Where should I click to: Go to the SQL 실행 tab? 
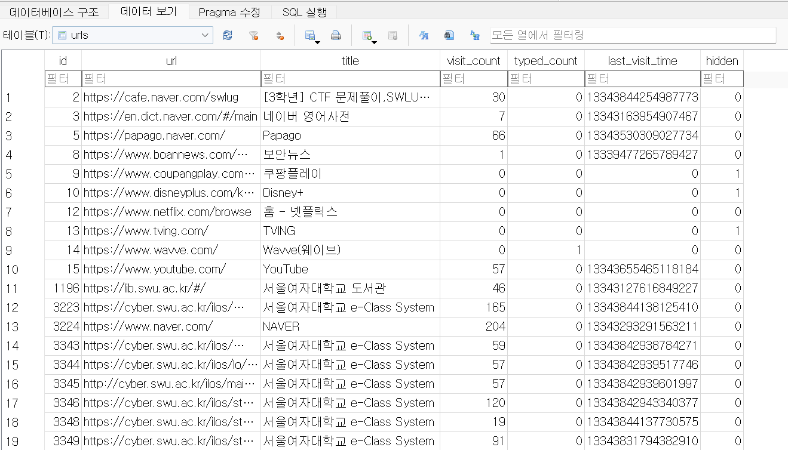coord(305,12)
